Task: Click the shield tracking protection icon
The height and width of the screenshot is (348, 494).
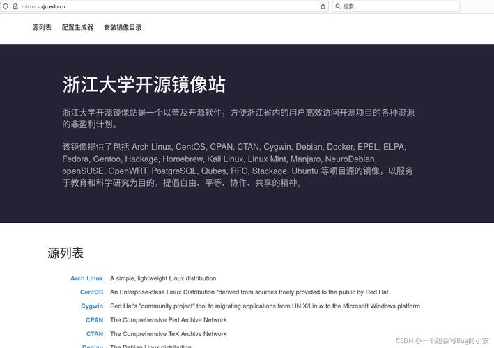Action: 6,6
